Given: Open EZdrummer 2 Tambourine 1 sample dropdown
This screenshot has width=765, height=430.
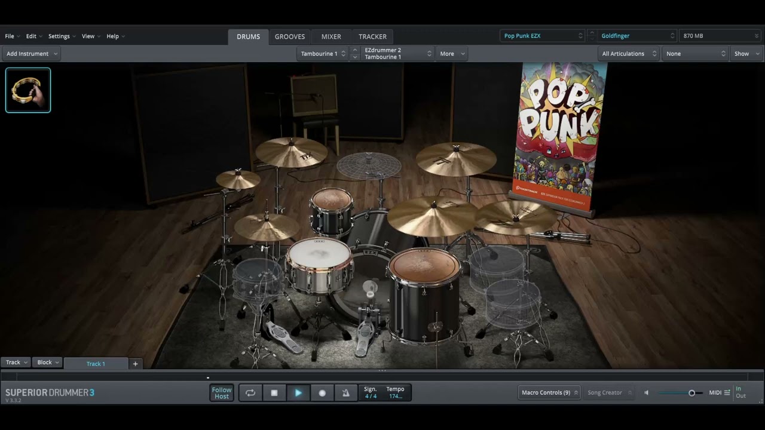Looking at the screenshot, I should coord(397,54).
